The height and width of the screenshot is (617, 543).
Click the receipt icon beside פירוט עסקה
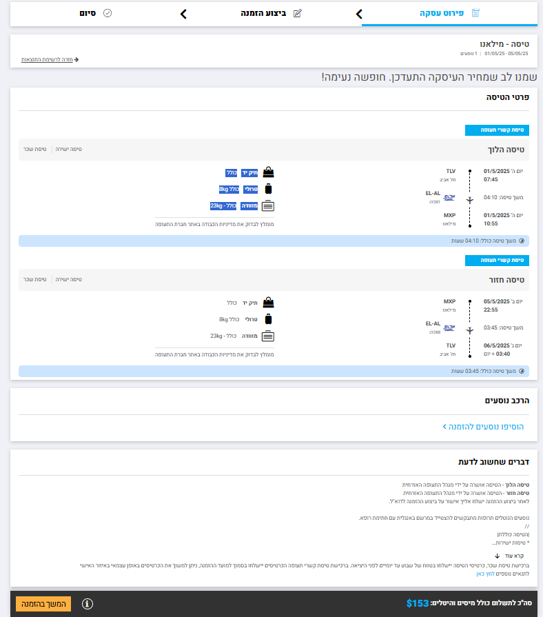click(x=475, y=13)
